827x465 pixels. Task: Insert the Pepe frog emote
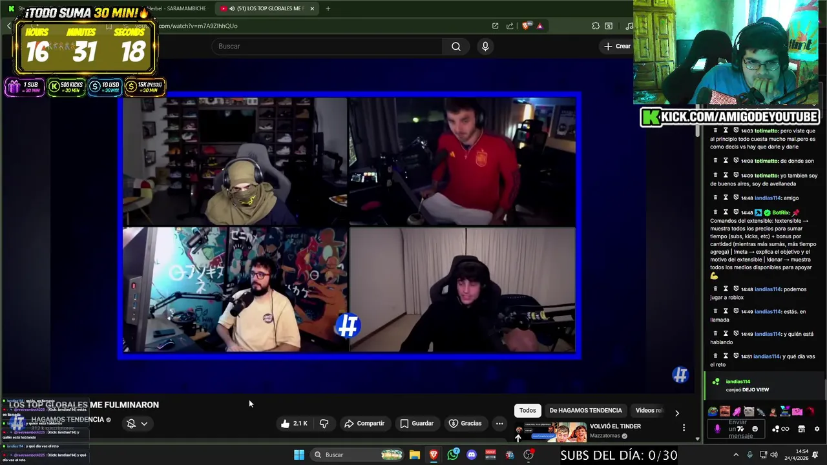click(x=713, y=411)
